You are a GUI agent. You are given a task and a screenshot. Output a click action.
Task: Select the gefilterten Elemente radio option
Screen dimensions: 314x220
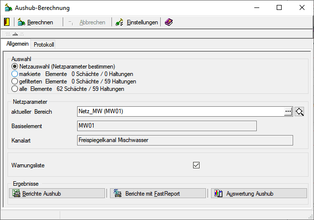(x=14, y=81)
